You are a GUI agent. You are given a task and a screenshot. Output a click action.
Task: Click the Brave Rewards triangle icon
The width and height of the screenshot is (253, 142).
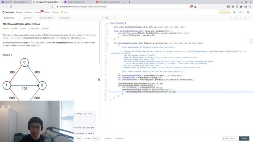(x=195, y=7)
